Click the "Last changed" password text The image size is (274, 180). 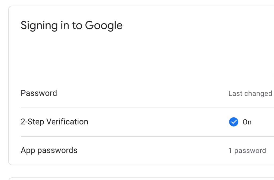[250, 93]
